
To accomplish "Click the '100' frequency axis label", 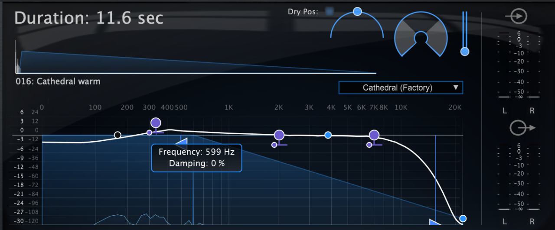I will coord(95,107).
